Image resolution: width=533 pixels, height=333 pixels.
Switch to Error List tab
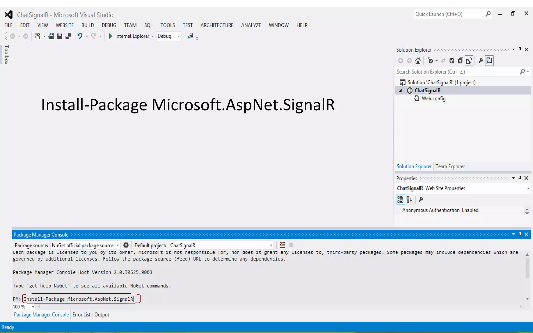click(81, 315)
